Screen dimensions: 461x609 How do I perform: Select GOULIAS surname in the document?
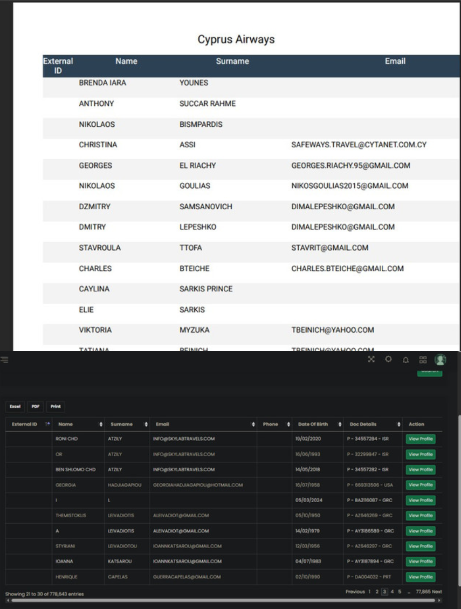point(195,186)
